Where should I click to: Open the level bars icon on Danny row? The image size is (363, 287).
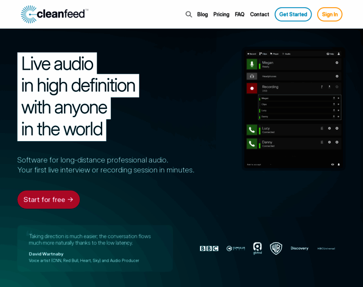[322, 142]
